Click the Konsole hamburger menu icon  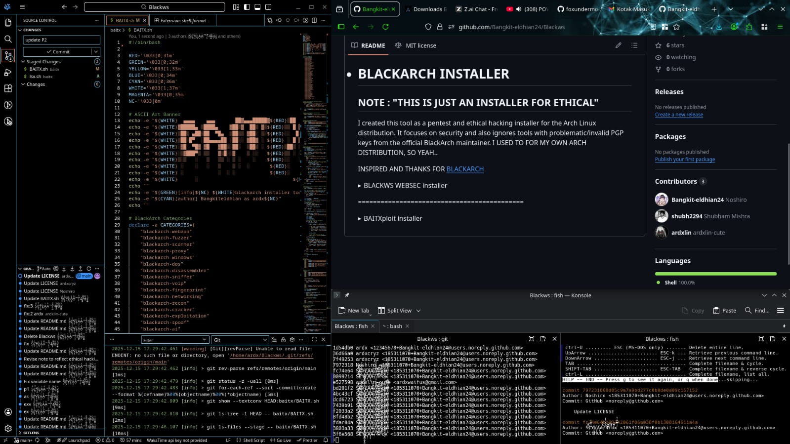click(781, 311)
